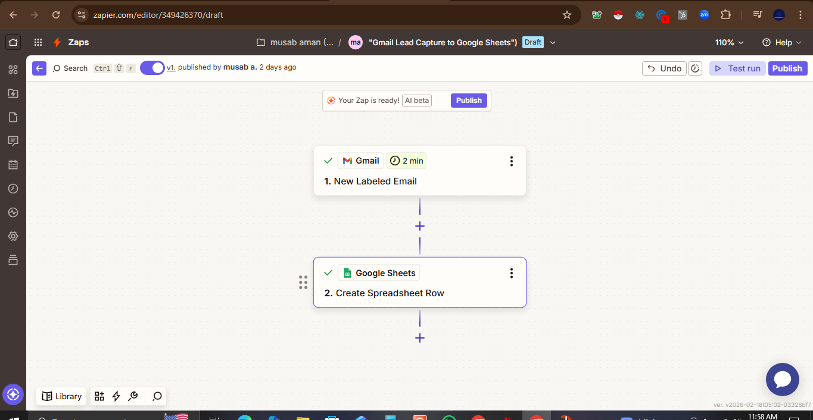Open the Zap settings gear in sidebar
813x420 pixels.
pos(13,236)
